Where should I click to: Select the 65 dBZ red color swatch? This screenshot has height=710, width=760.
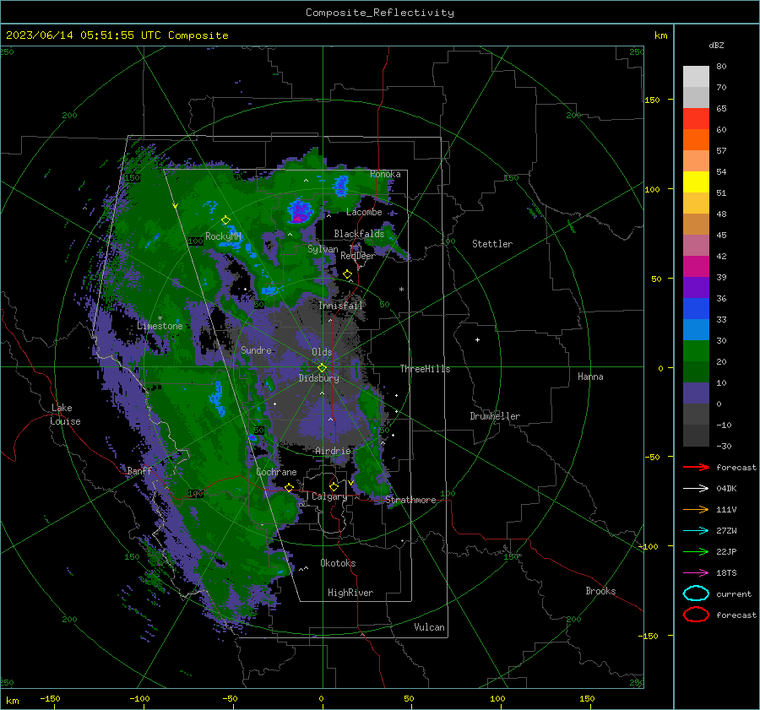coord(696,118)
